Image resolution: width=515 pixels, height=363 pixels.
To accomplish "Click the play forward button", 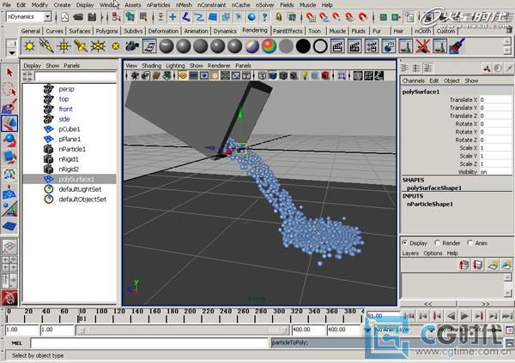I will [464, 316].
